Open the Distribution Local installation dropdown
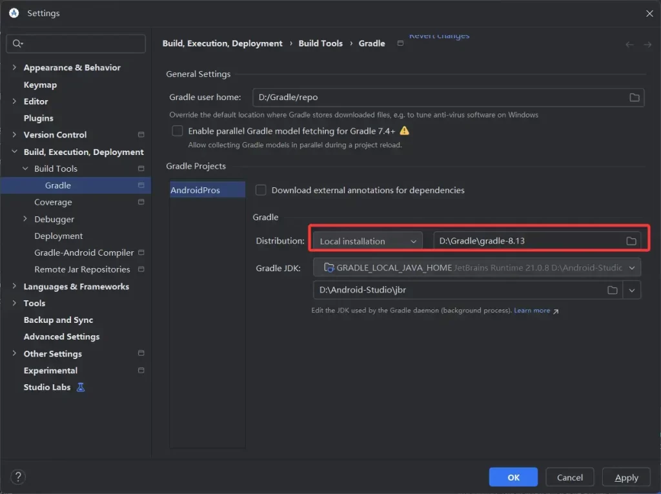 click(x=367, y=241)
